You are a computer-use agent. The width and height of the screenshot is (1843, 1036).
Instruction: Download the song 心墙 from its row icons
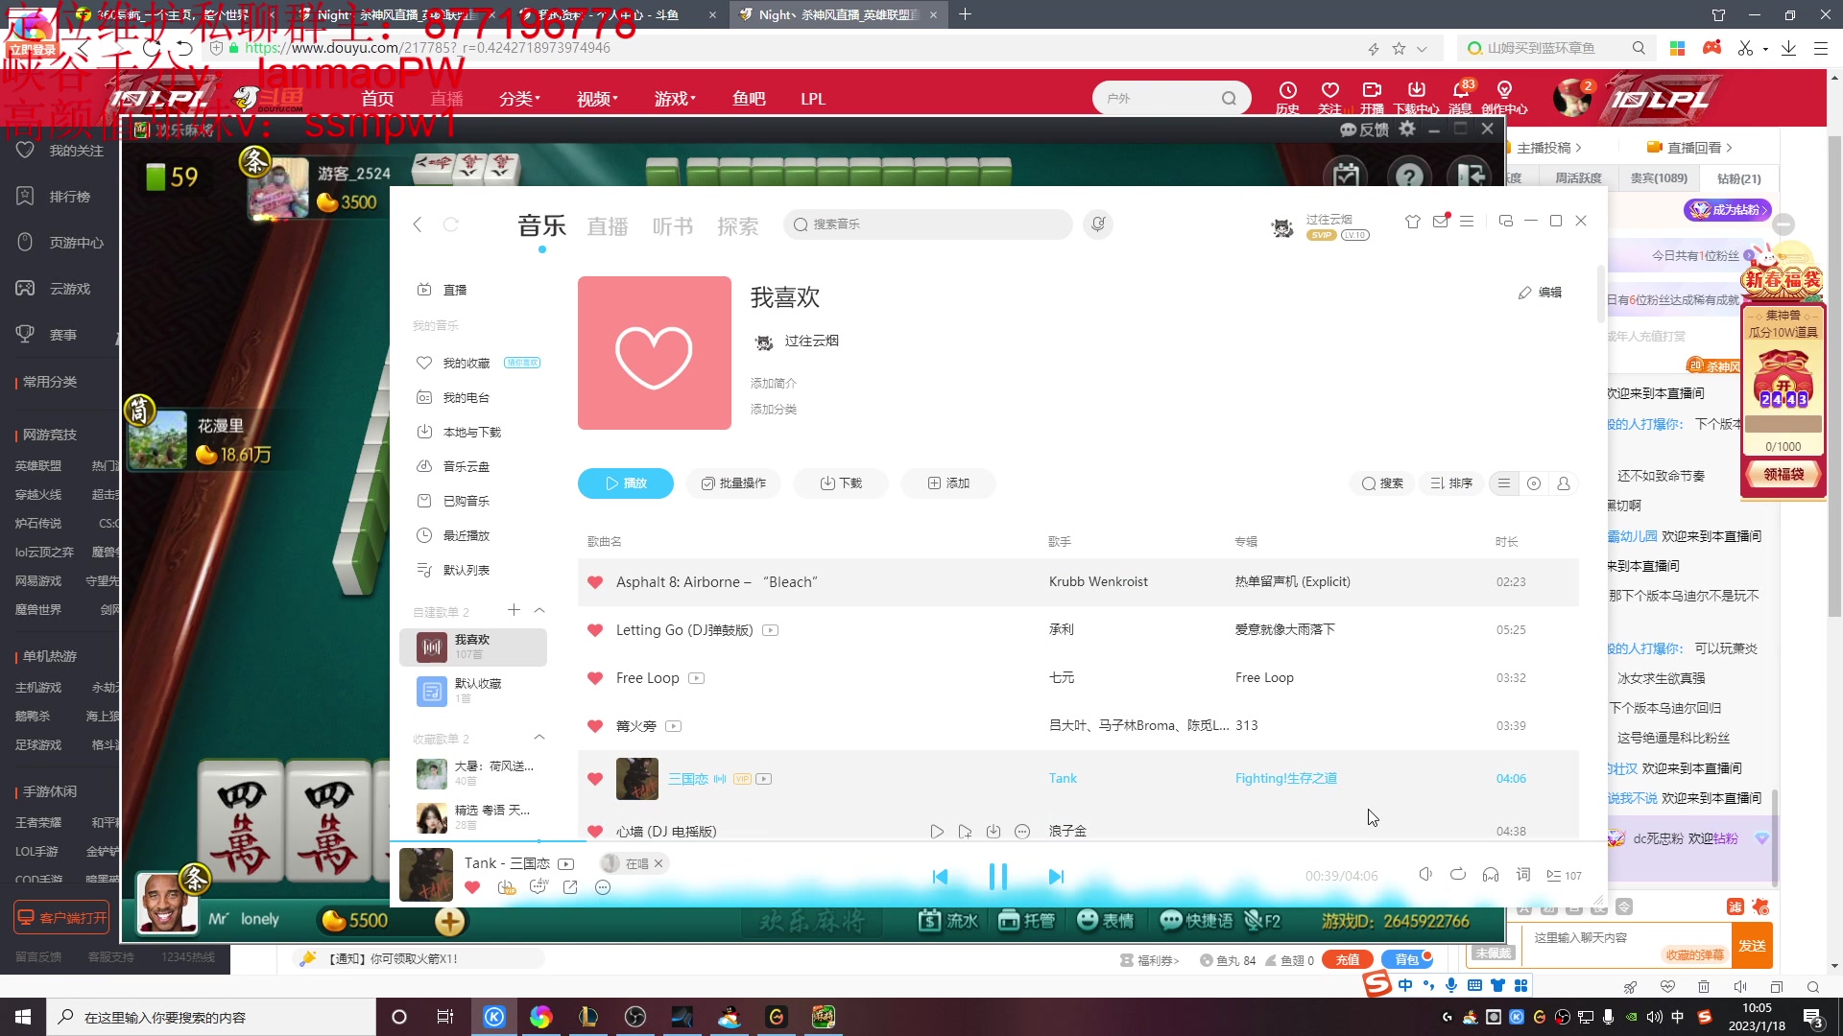(x=993, y=831)
